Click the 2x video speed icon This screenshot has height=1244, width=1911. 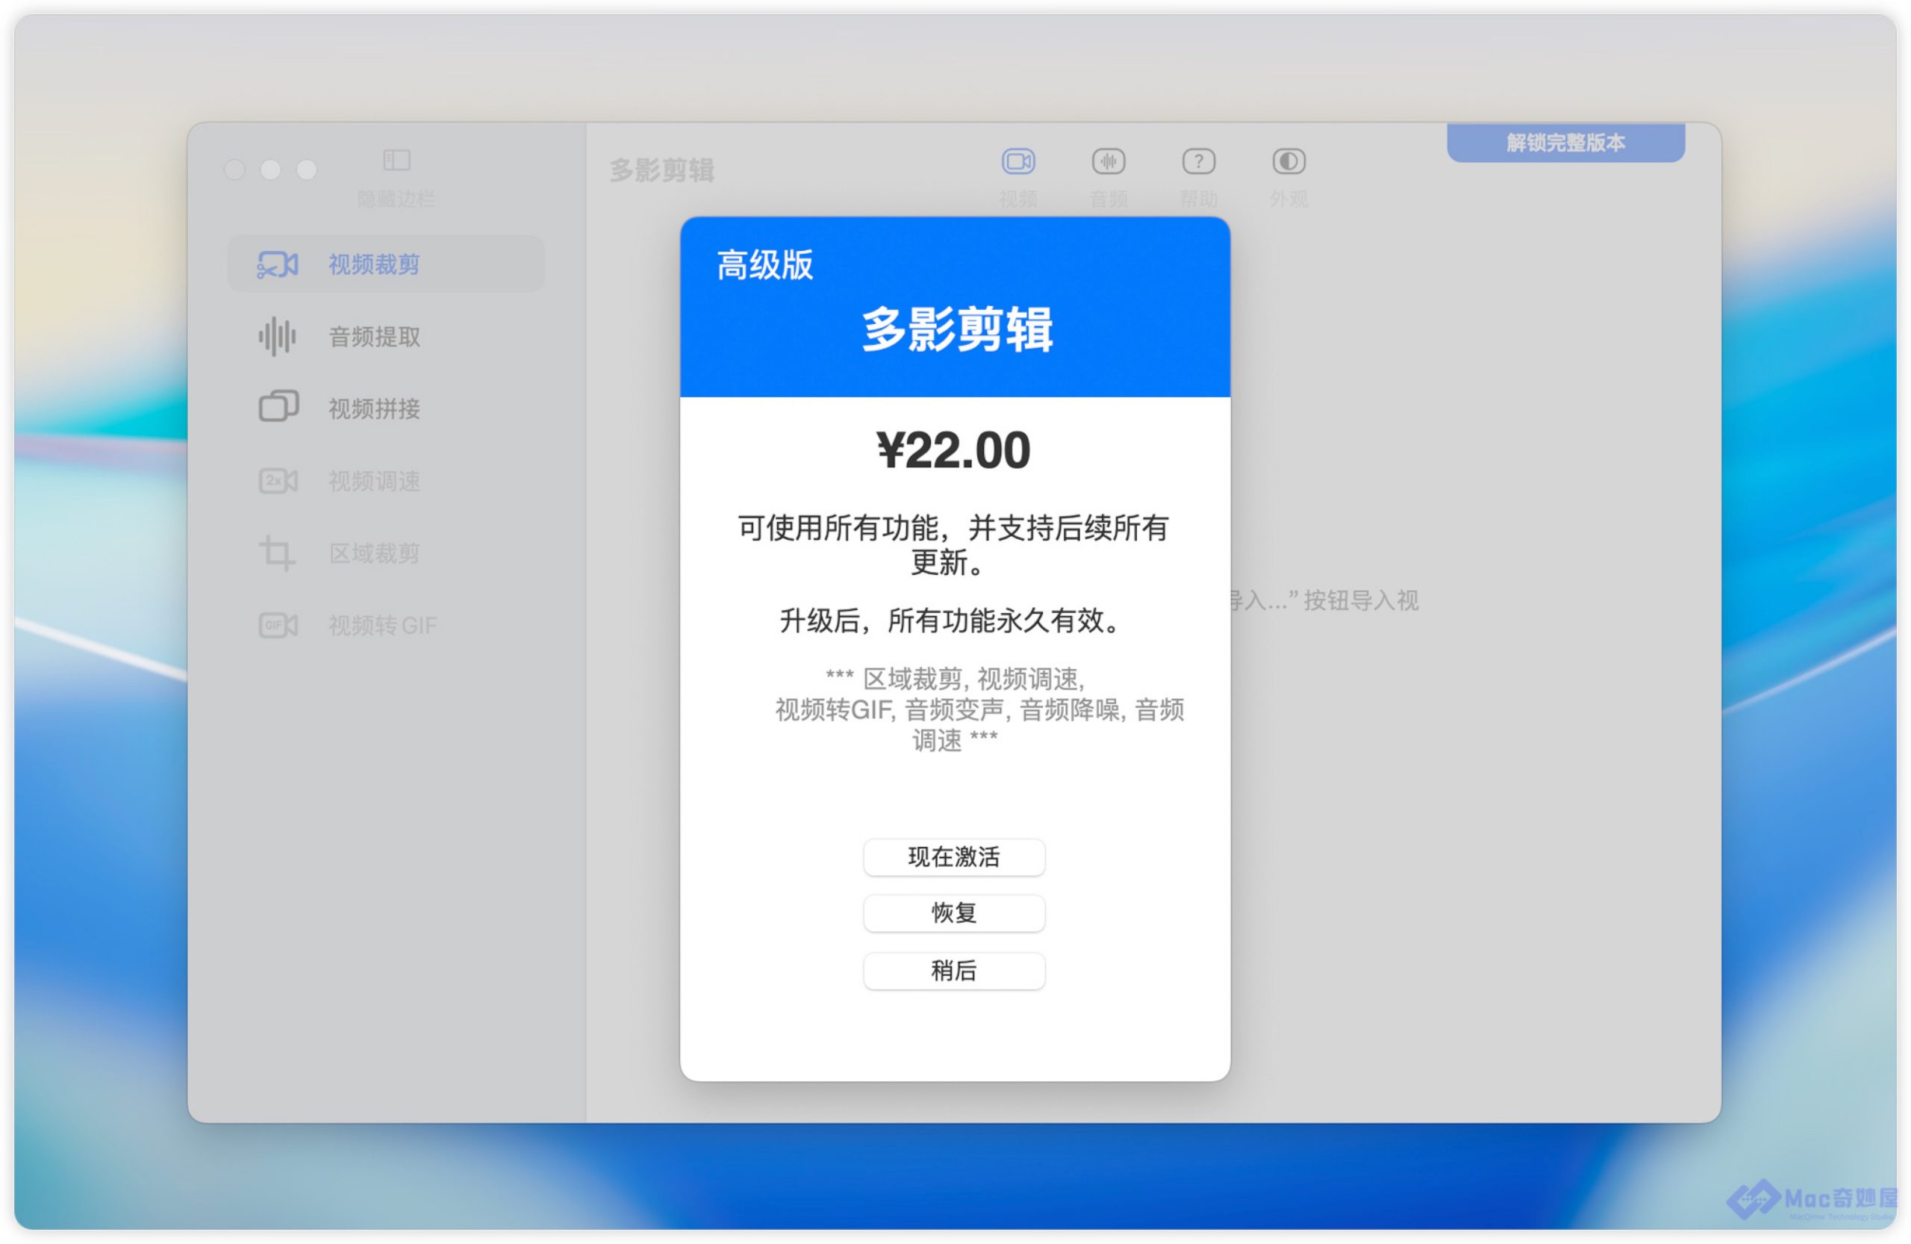pyautogui.click(x=278, y=480)
